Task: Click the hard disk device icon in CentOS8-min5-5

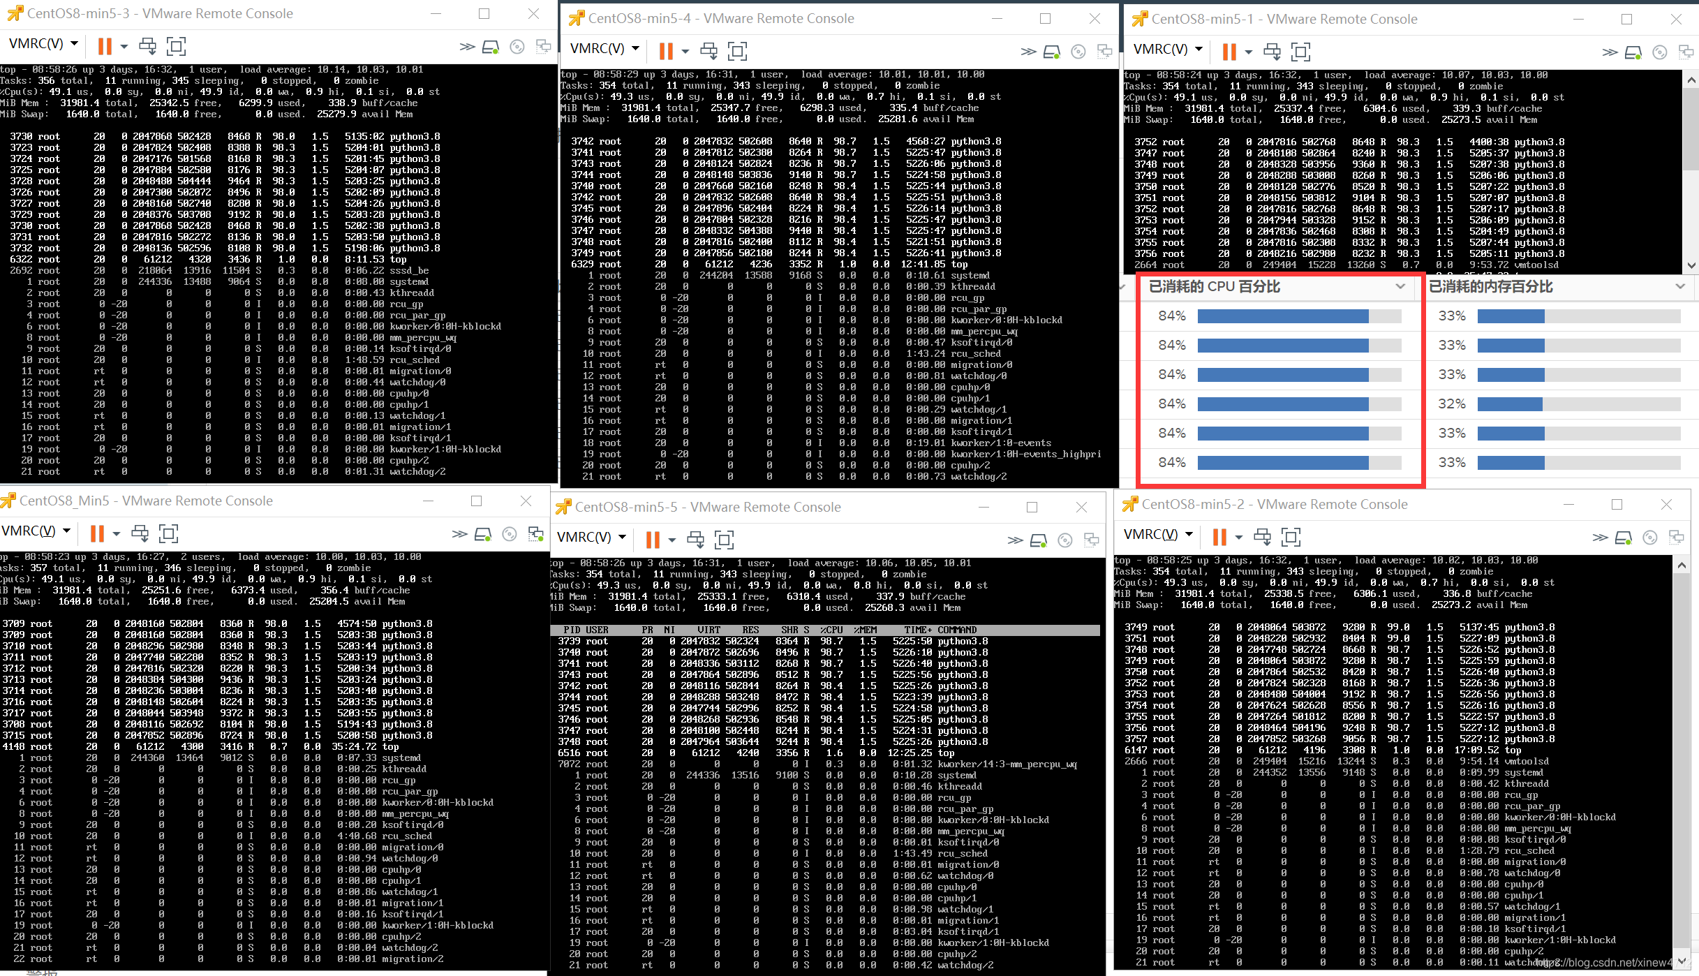Action: point(1039,540)
